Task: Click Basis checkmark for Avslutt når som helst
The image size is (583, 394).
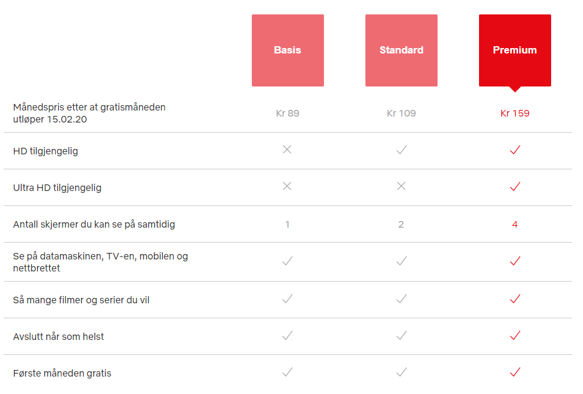Action: [287, 336]
